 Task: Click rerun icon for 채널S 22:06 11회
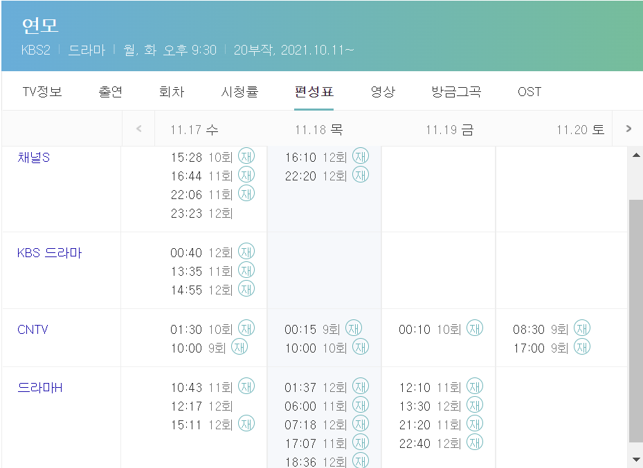click(246, 194)
